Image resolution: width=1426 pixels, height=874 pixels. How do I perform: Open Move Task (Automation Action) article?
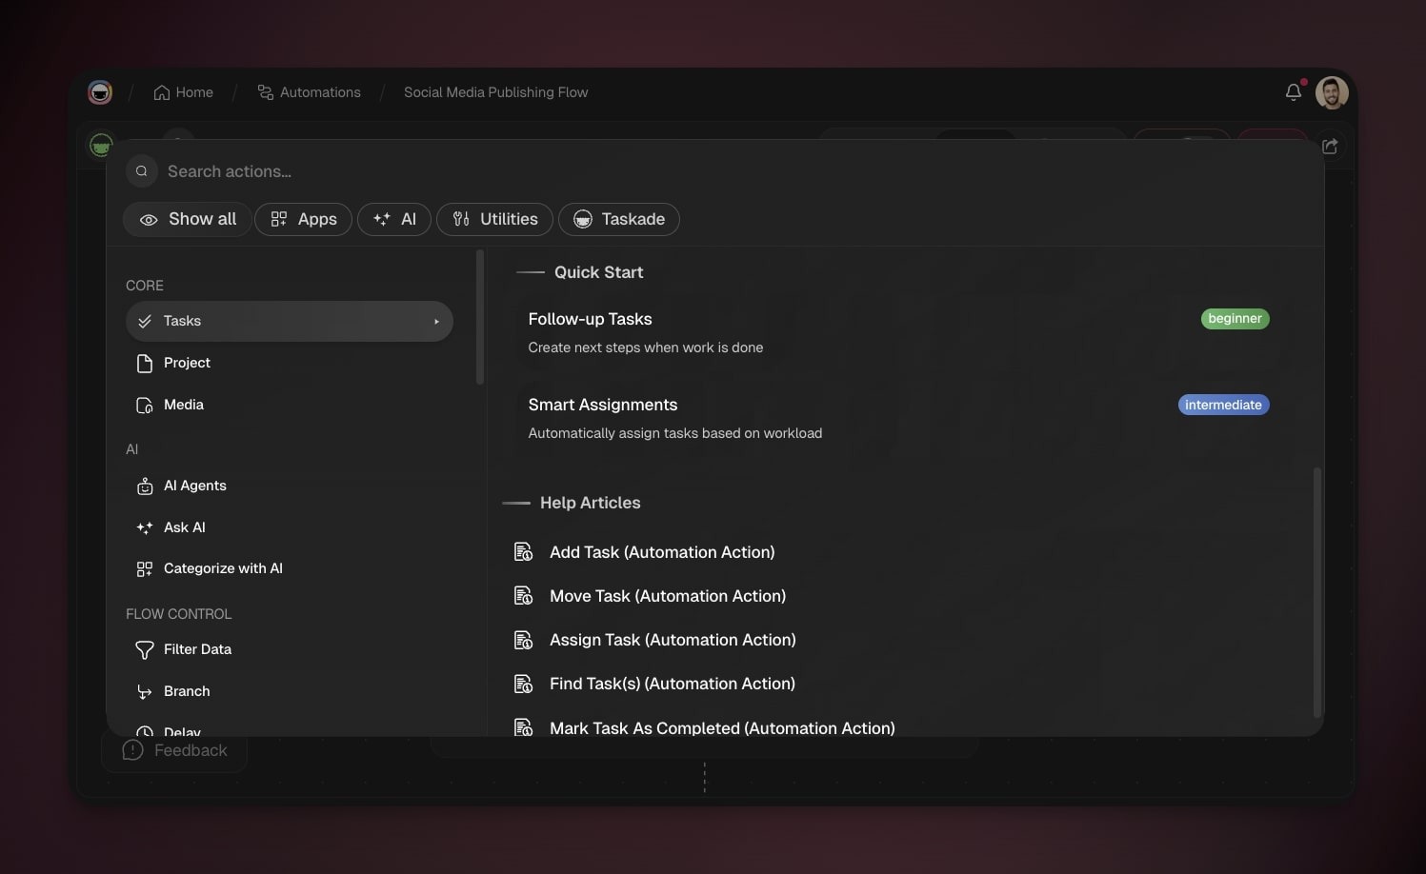[667, 596]
